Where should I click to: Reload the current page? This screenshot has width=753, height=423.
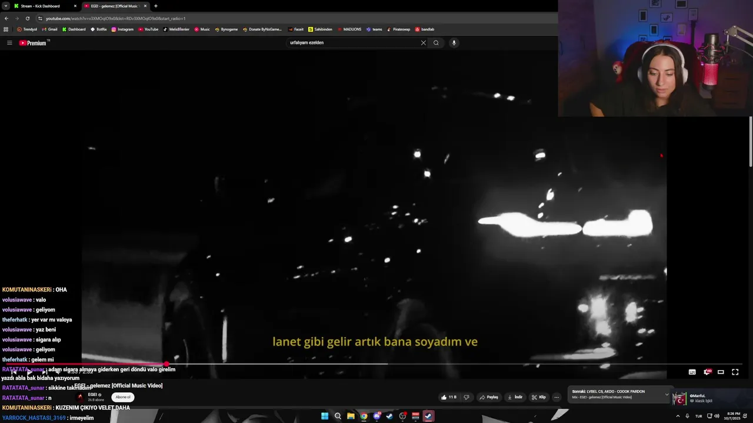click(x=27, y=18)
